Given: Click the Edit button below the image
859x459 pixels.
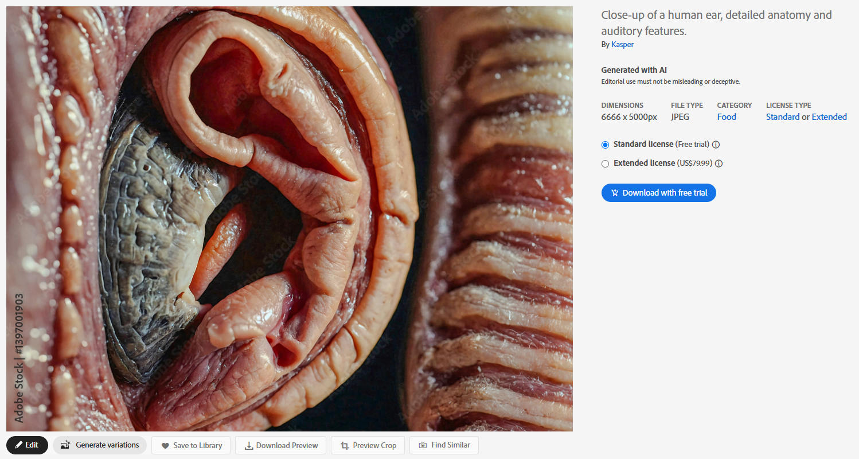Looking at the screenshot, I should 27,445.
